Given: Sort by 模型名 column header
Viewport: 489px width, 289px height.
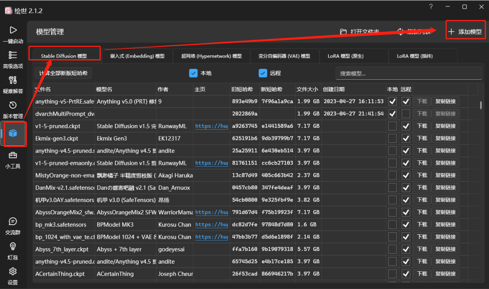Looking at the screenshot, I should 125,89.
